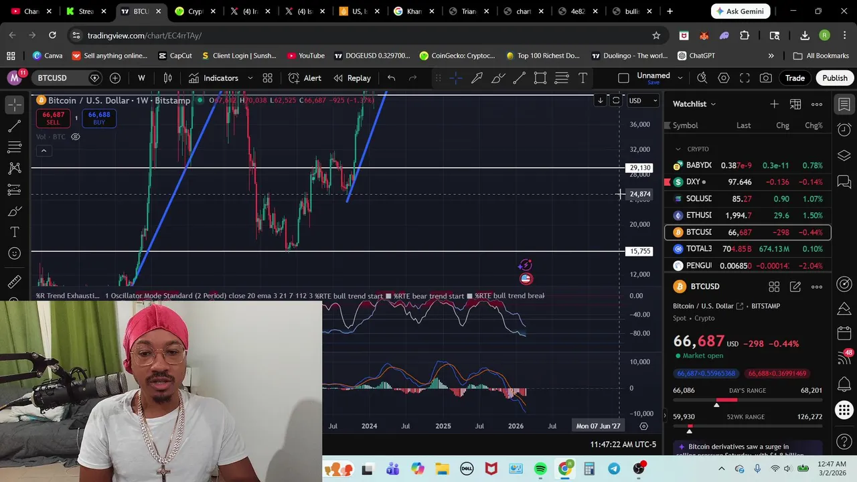Click the 66,687 SELL button
The height and width of the screenshot is (482, 857).
[x=53, y=118]
